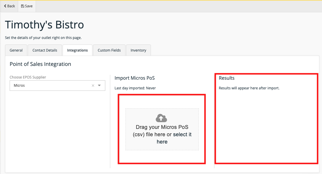
Task: Click the 'Last day imported: Never' text
Action: click(135, 88)
